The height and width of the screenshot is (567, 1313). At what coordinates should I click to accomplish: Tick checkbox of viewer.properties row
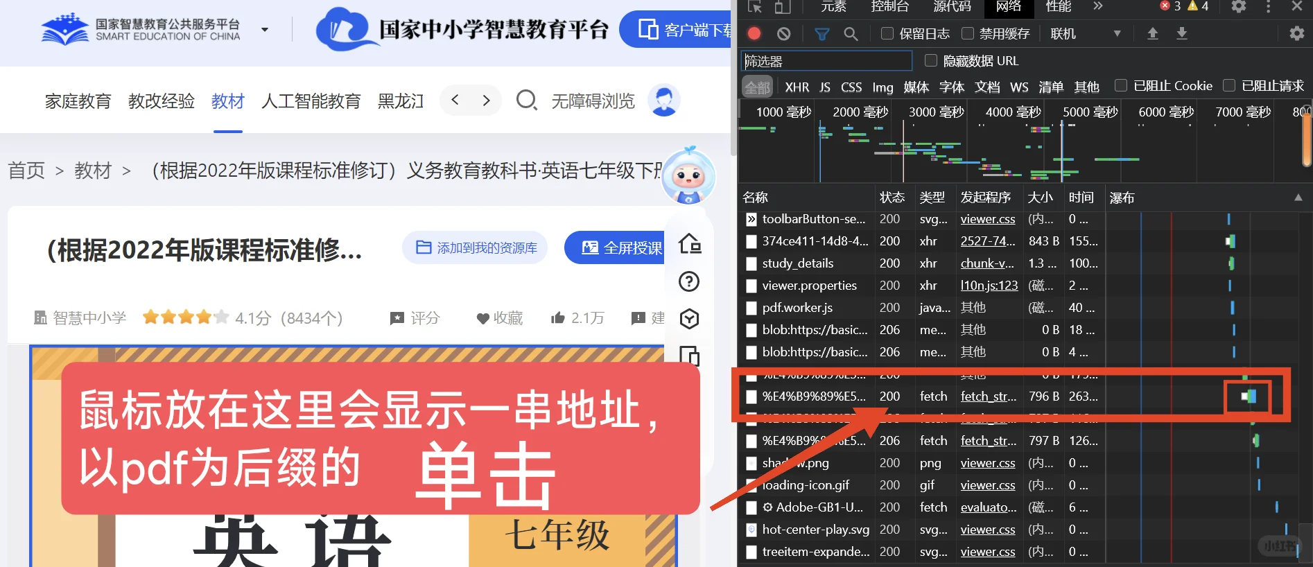[751, 286]
